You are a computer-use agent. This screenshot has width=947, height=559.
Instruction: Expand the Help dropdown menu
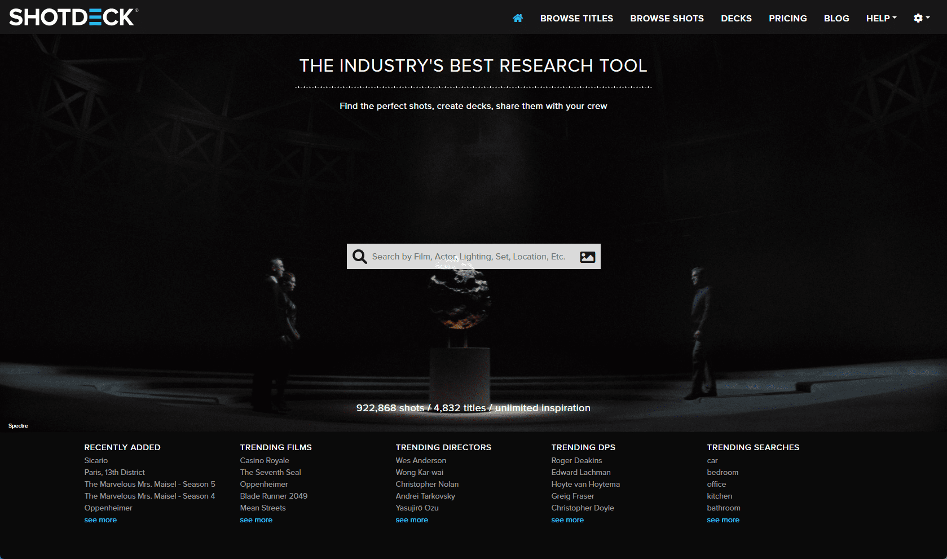coord(881,18)
